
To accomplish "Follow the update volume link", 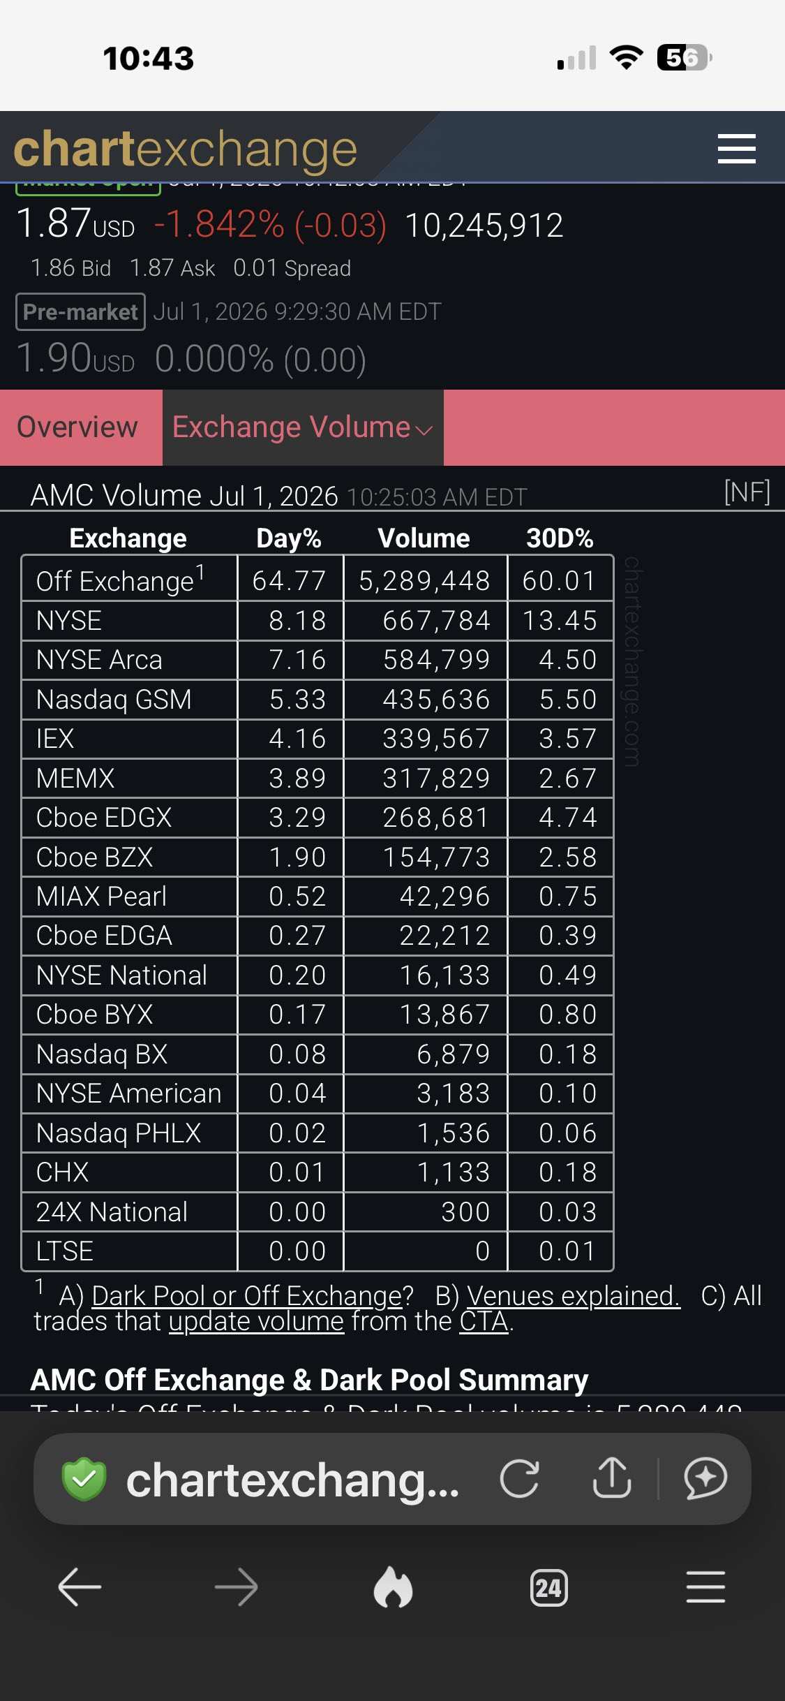I will (x=256, y=1322).
